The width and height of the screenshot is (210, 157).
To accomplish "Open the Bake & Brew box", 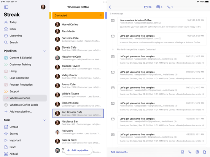I will click(78, 141).
